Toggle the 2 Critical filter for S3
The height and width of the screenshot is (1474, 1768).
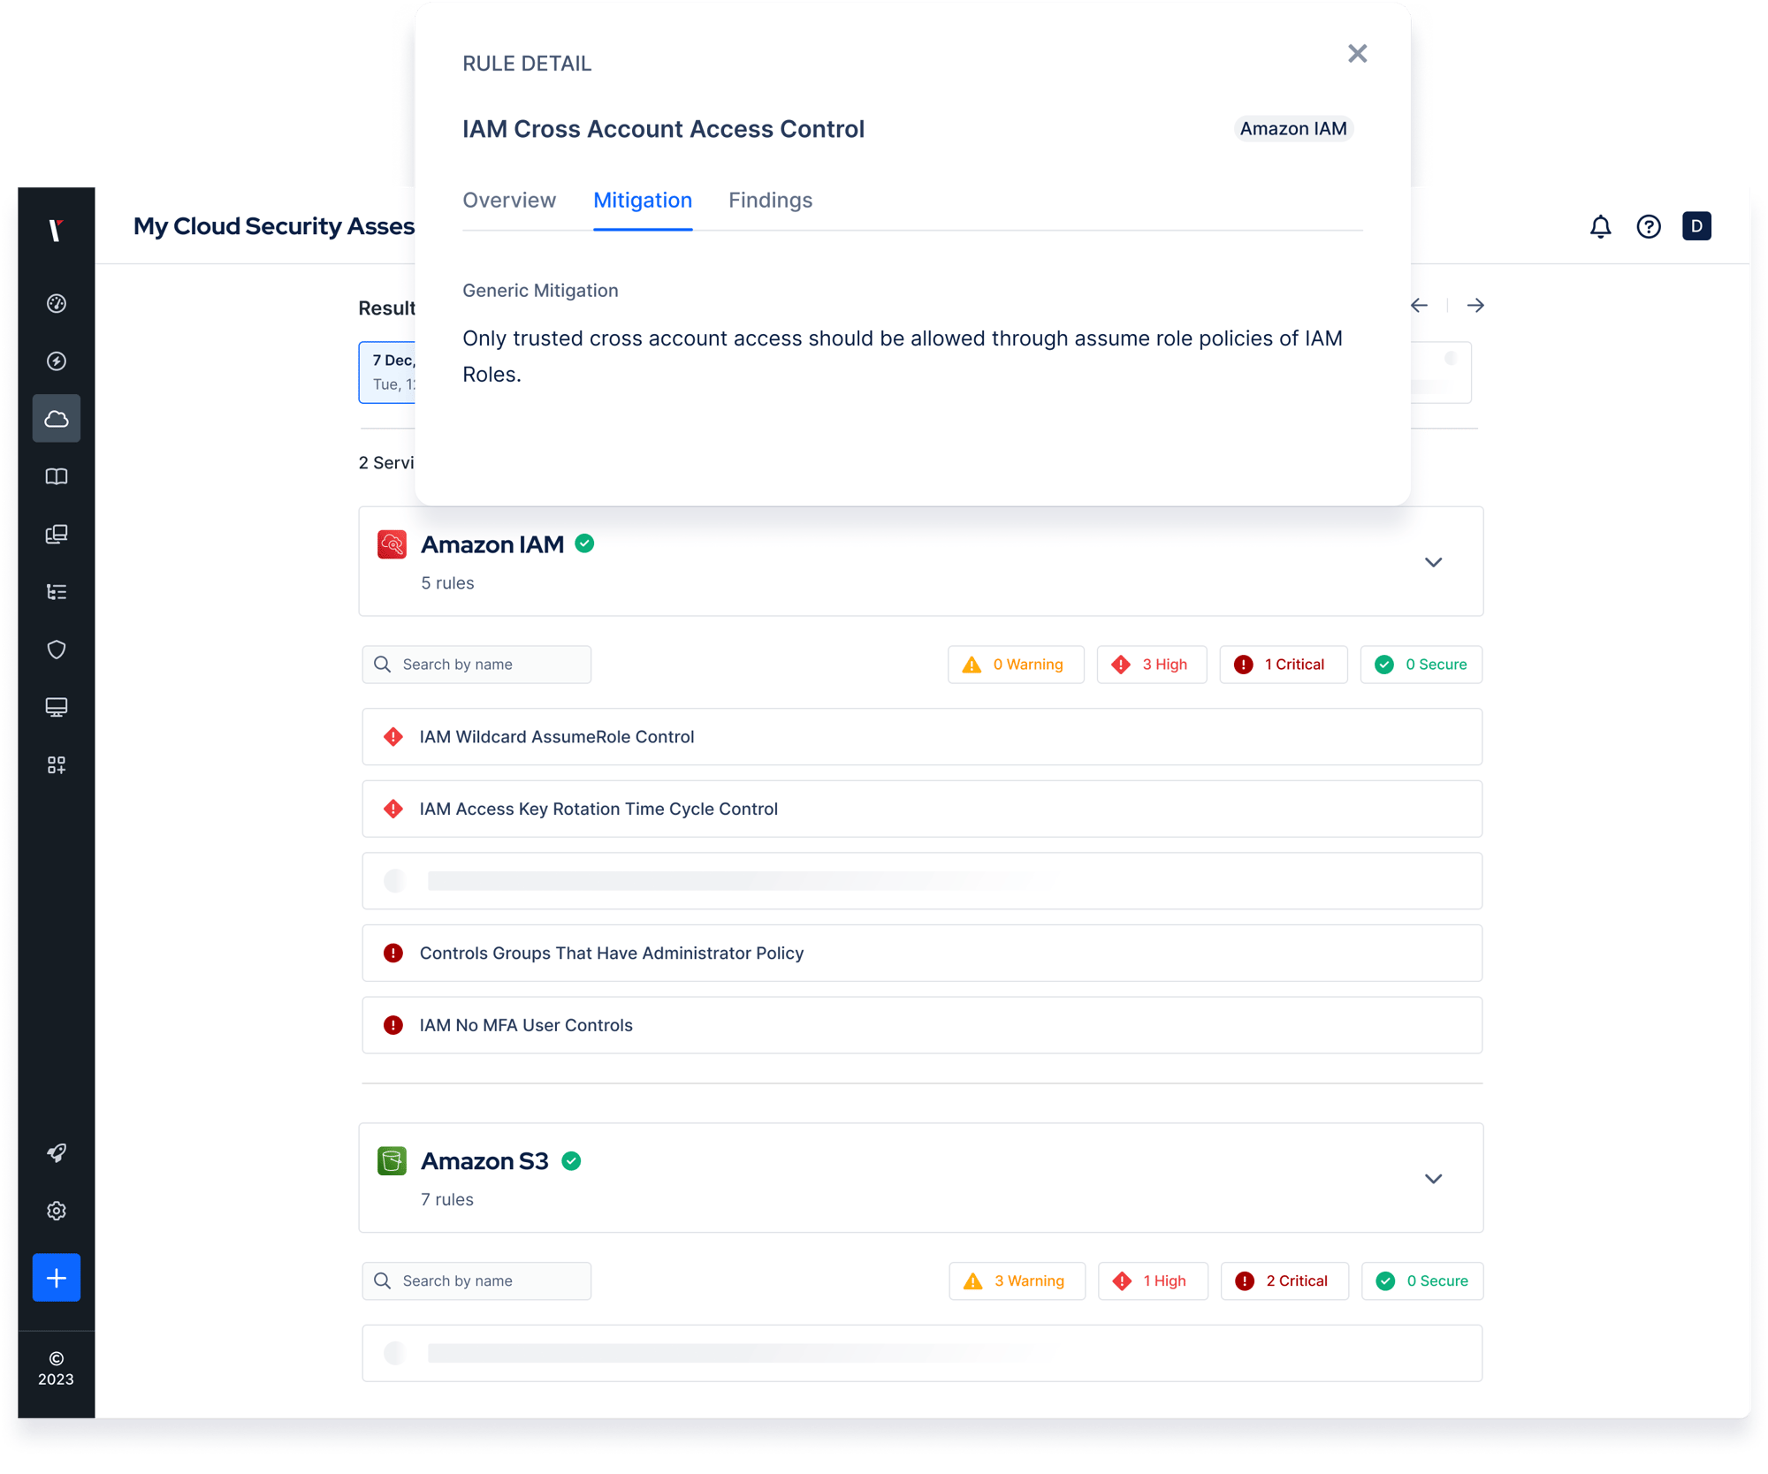click(x=1284, y=1281)
